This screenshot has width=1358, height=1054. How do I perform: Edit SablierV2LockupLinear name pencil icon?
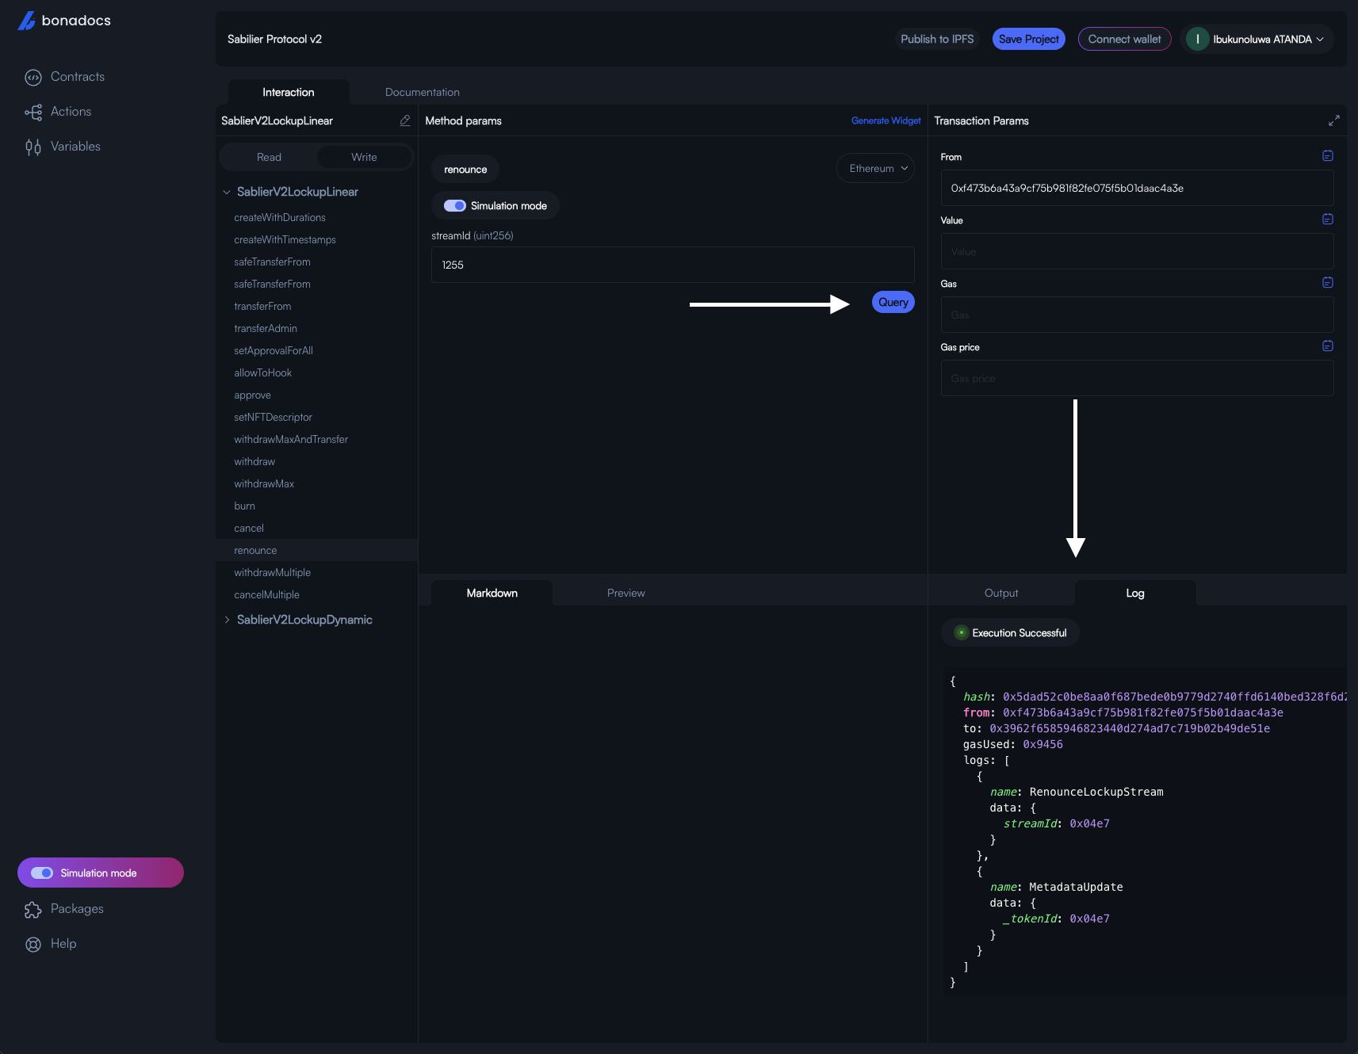point(405,120)
